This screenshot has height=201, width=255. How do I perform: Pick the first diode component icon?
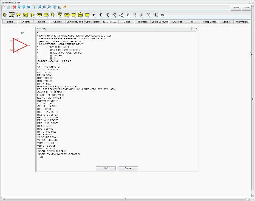94,15
